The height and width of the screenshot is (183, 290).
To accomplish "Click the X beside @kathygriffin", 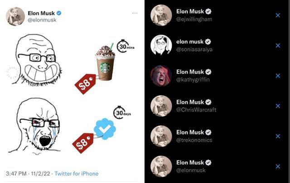I will (278, 76).
